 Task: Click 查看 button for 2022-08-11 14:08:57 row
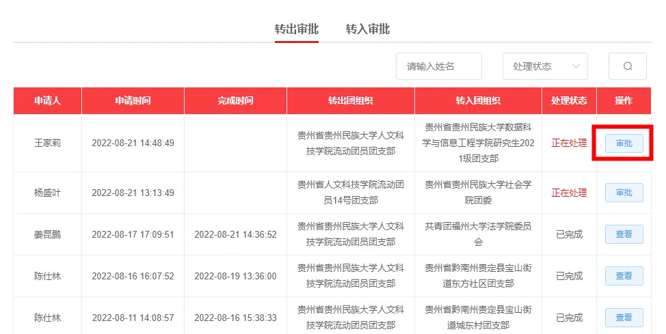[x=624, y=318]
